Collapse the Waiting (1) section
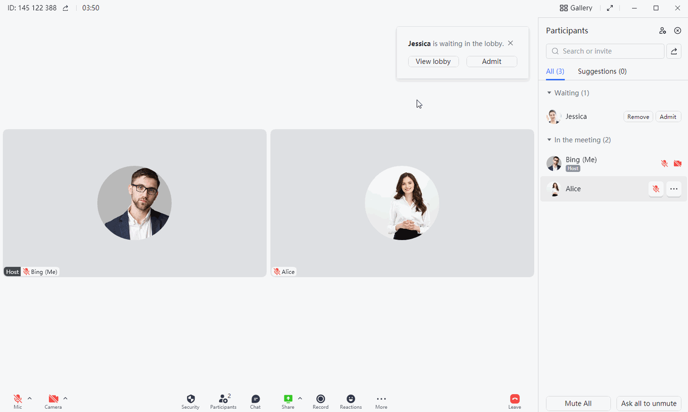688x412 pixels. (549, 93)
